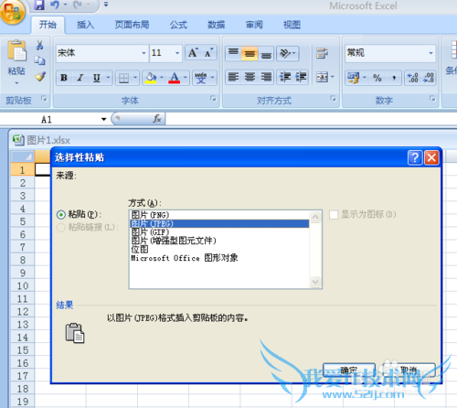457x408 pixels.
Task: Align text to top
Action: [233, 53]
